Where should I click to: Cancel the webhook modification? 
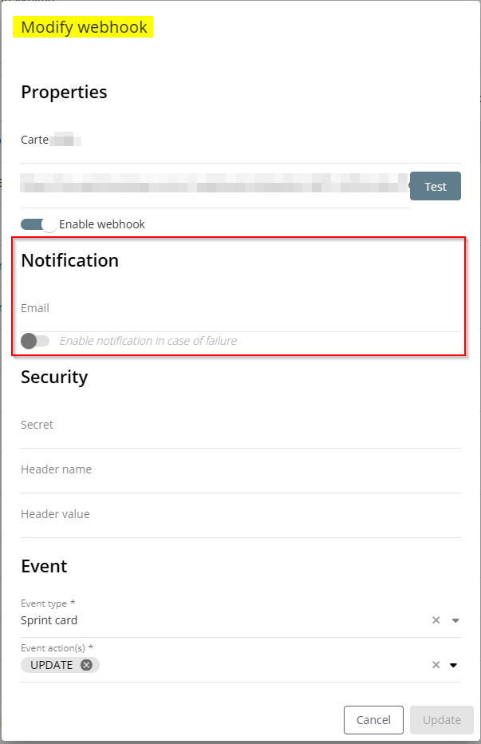coord(373,719)
